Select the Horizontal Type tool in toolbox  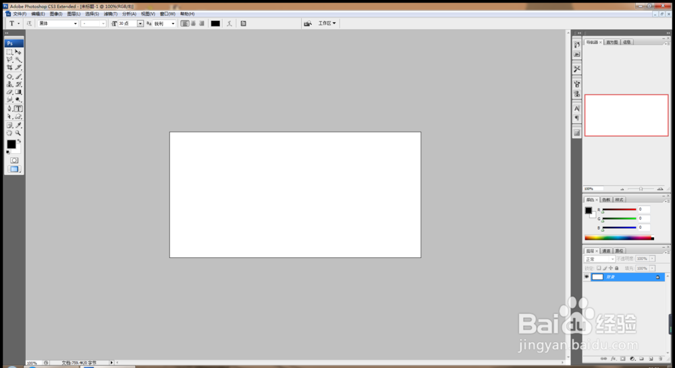tap(18, 109)
